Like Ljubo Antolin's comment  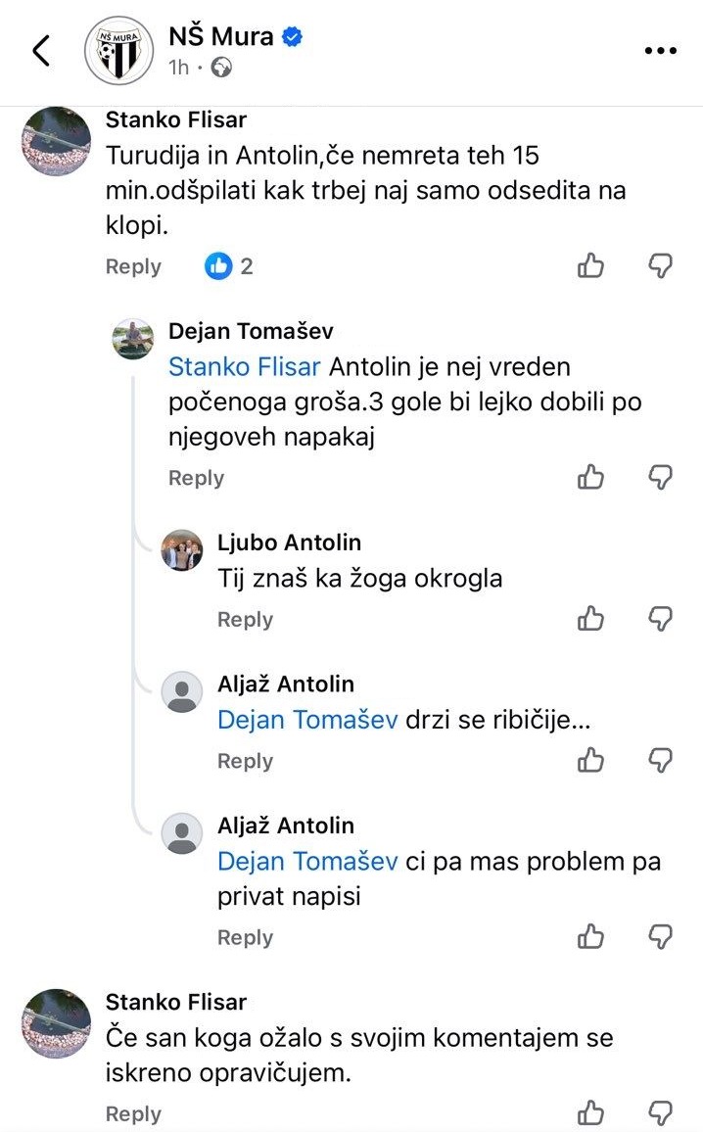(x=590, y=619)
